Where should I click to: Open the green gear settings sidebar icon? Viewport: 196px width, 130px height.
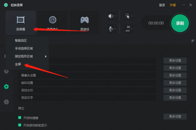(6, 86)
